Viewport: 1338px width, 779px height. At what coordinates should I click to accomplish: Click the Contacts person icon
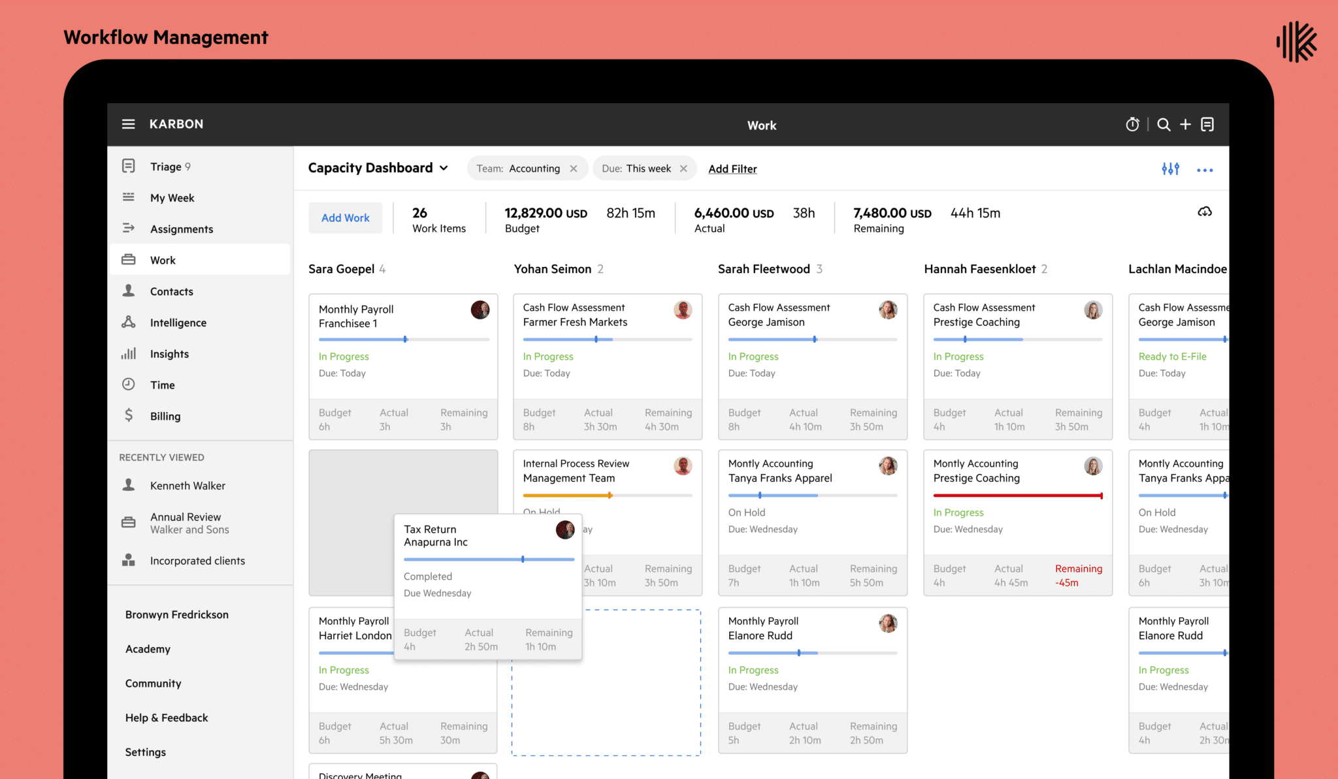click(x=129, y=291)
